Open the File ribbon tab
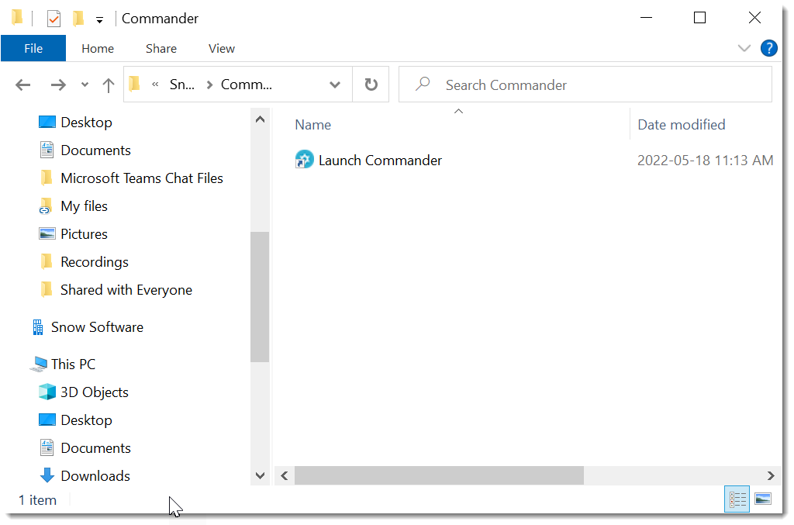This screenshot has width=794, height=525. (33, 49)
